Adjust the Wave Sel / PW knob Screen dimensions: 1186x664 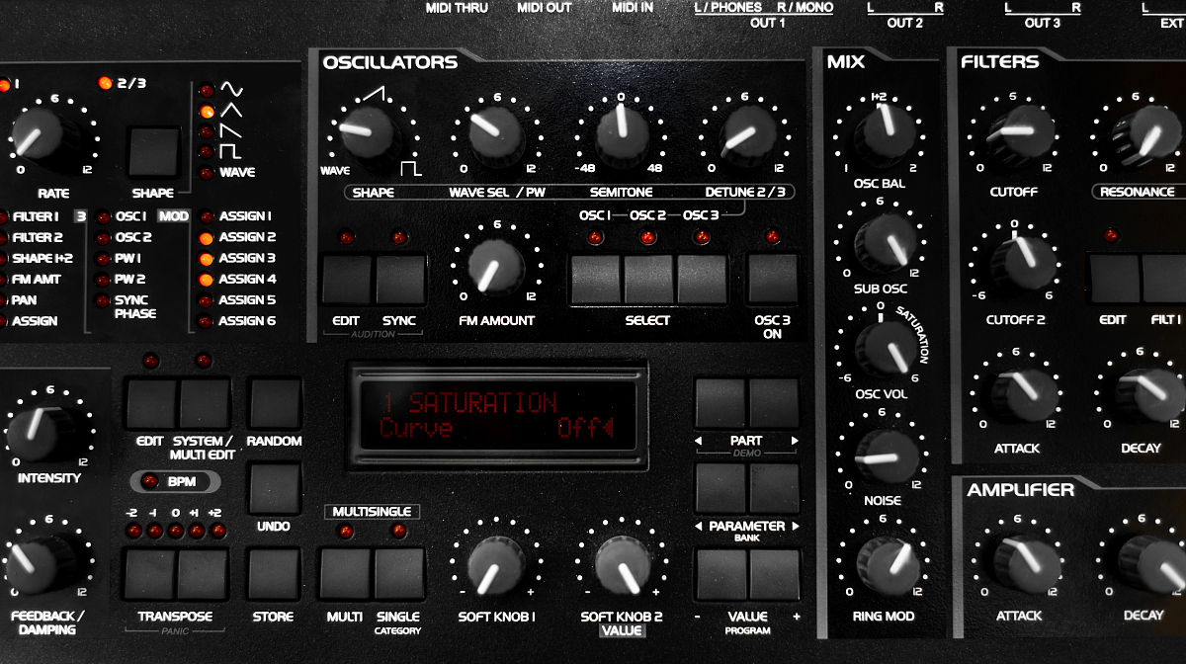[496, 134]
